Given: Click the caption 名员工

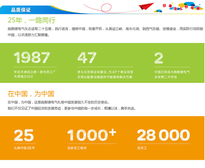Looking at the screenshot, I should (x=142, y=148).
